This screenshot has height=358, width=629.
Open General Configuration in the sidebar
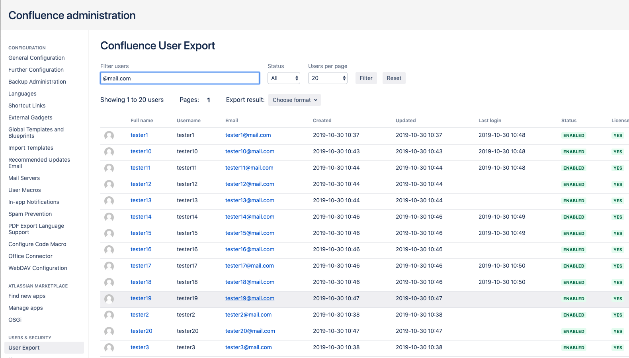(x=37, y=58)
